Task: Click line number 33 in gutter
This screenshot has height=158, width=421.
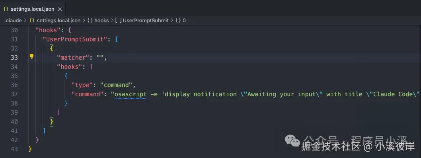Action: pos(14,57)
